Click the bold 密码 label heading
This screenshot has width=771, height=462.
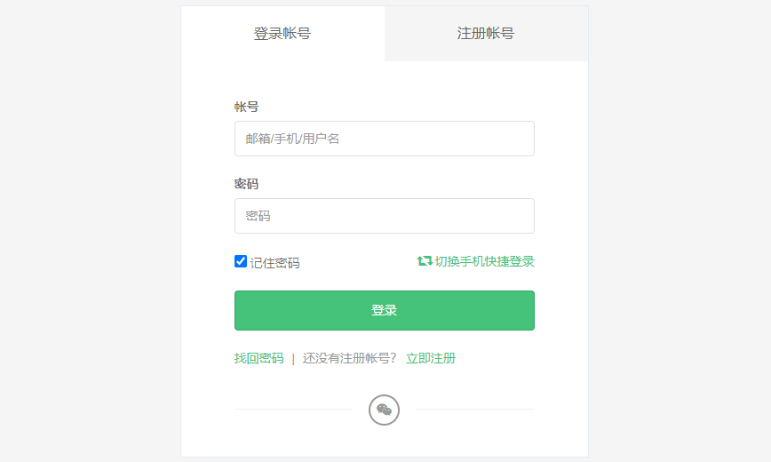[x=246, y=184]
